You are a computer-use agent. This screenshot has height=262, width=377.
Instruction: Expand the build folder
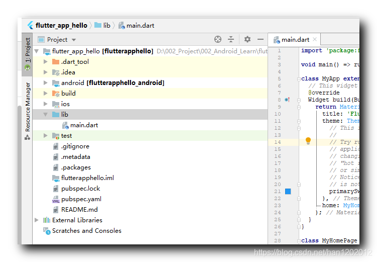pos(46,94)
